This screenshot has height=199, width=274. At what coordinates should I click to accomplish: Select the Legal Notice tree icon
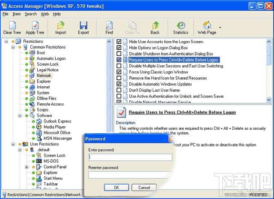[32, 70]
